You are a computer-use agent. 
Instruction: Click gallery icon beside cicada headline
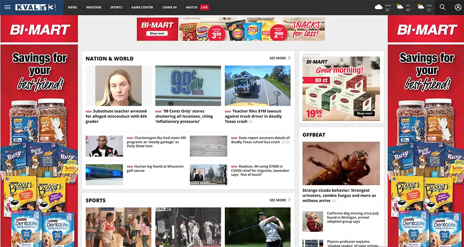(x=334, y=201)
